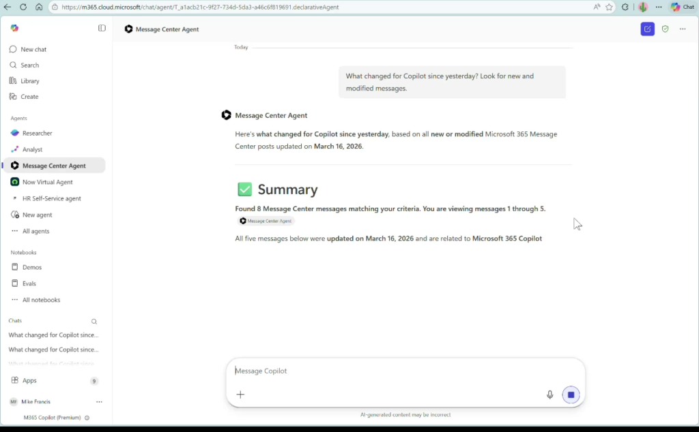Viewport: 699px width, 432px height.
Task: Click the Message Center Agent response icon
Action: 227,115
